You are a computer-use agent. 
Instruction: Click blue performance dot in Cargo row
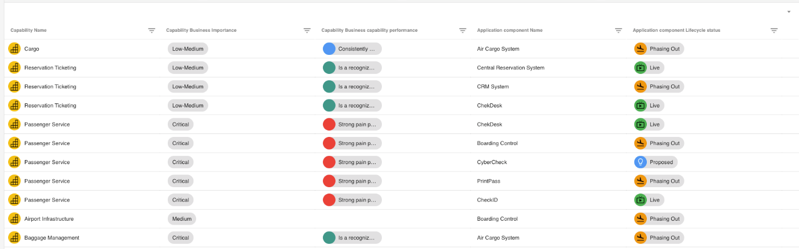[329, 49]
